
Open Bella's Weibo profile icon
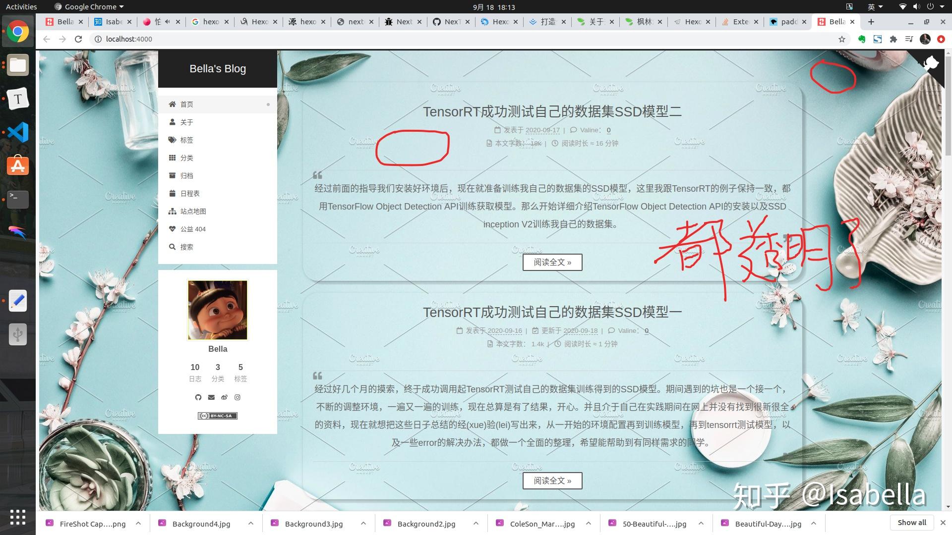224,397
